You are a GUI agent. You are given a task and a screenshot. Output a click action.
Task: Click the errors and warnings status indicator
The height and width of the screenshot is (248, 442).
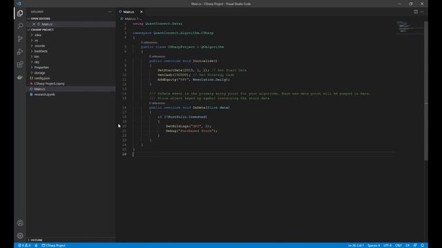pyautogui.click(x=24, y=245)
